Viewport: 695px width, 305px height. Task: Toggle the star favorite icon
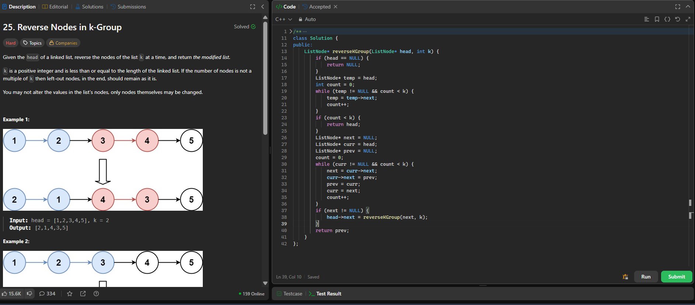70,294
